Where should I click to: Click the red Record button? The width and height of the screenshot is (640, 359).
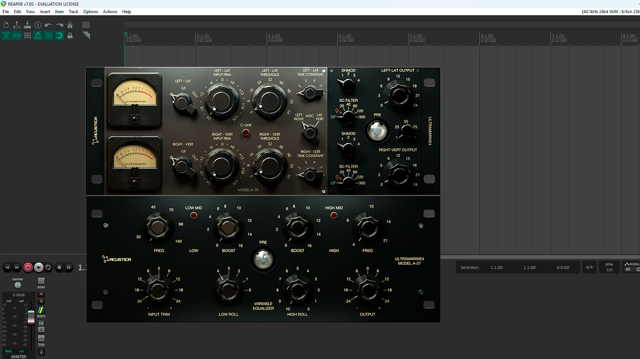pos(28,267)
